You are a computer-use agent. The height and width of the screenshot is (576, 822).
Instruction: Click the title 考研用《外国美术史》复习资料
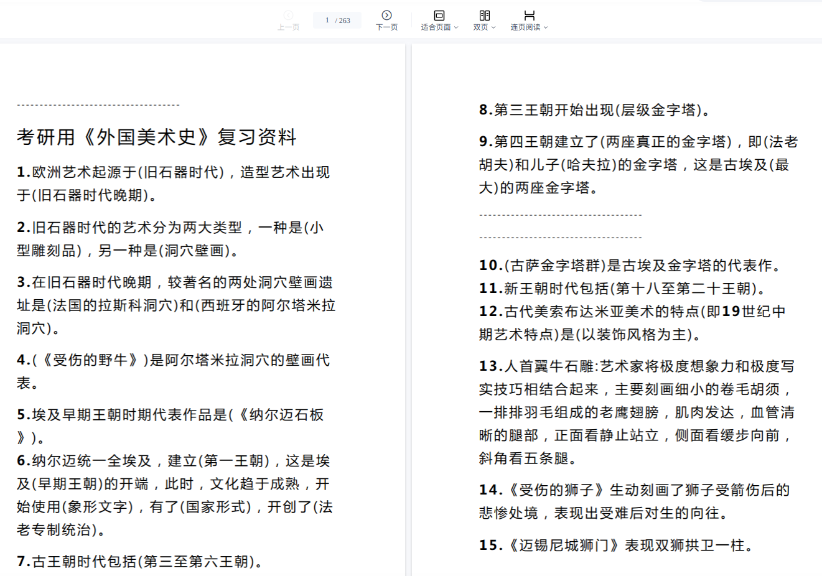coord(156,137)
